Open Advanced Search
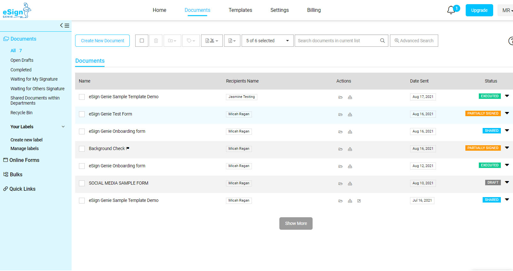513x271 pixels. tap(414, 41)
